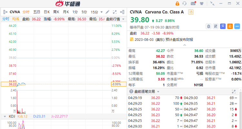Click the earnings calendar icon
The width and height of the screenshot is (242, 129).
coord(132,40)
